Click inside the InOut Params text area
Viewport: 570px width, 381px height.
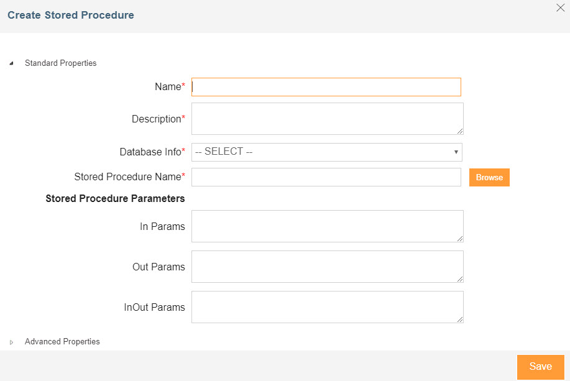point(326,307)
